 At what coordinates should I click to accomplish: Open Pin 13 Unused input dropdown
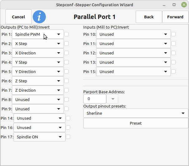[133, 62]
